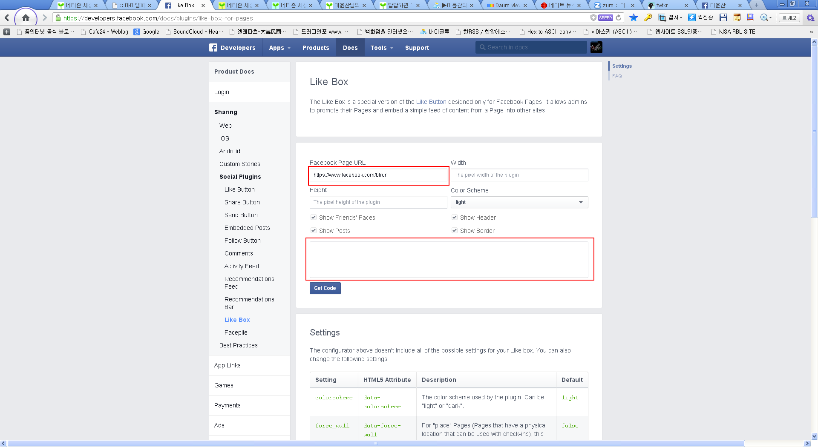
Task: Click the quick-send lightning icon
Action: pos(692,17)
